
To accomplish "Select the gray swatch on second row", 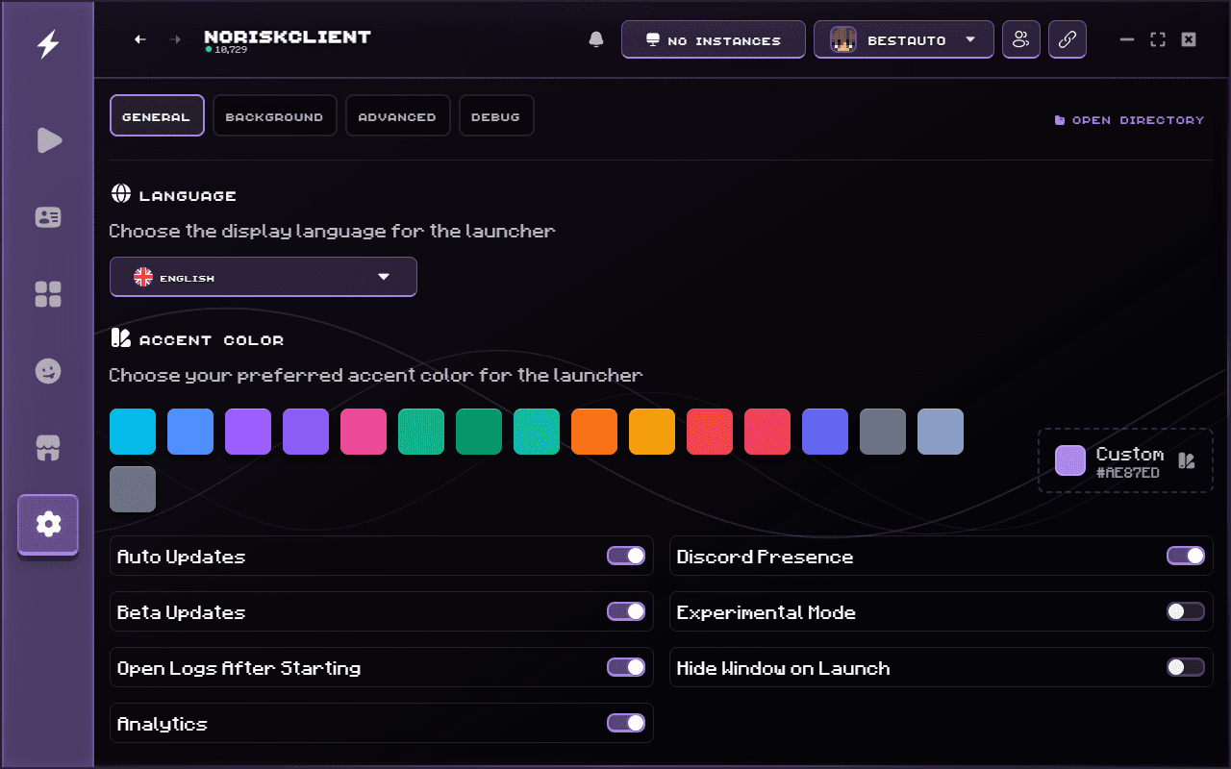I will click(133, 489).
